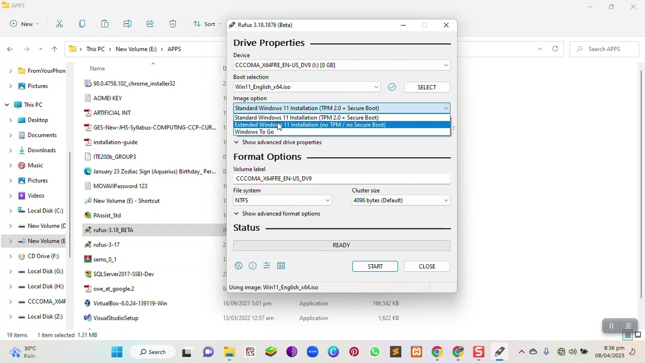Click the Rename icon in Explorer toolbar
The image size is (645, 363).
[127, 24]
